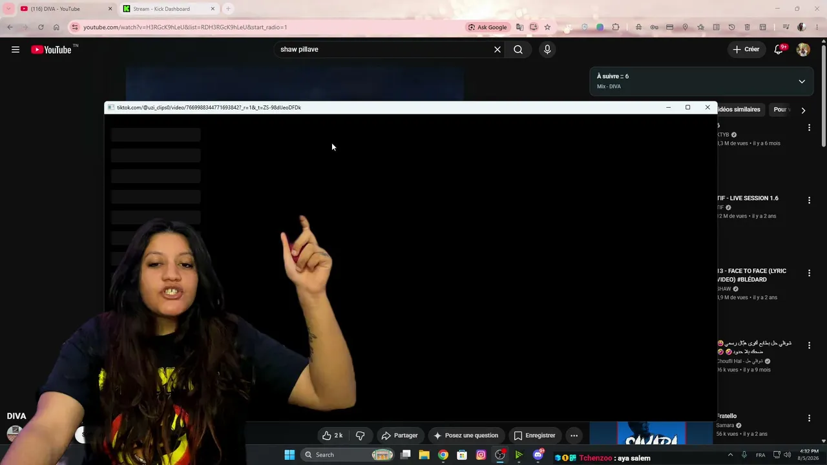Open the browser home page
827x465 pixels.
pos(56,27)
